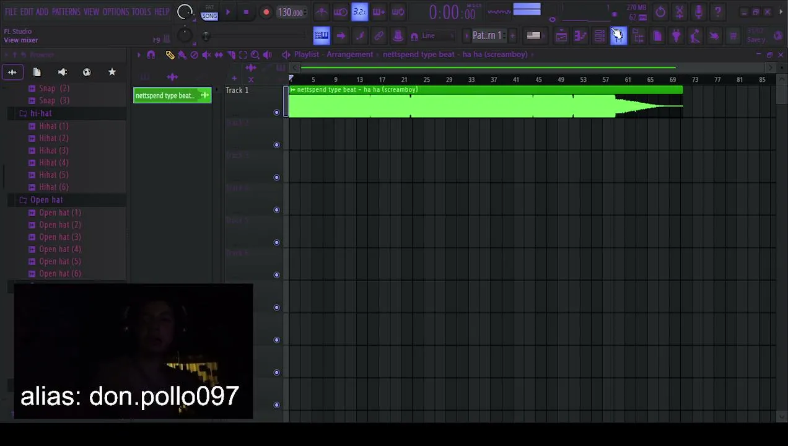
Task: Toggle the loop recording button
Action: (x=398, y=12)
